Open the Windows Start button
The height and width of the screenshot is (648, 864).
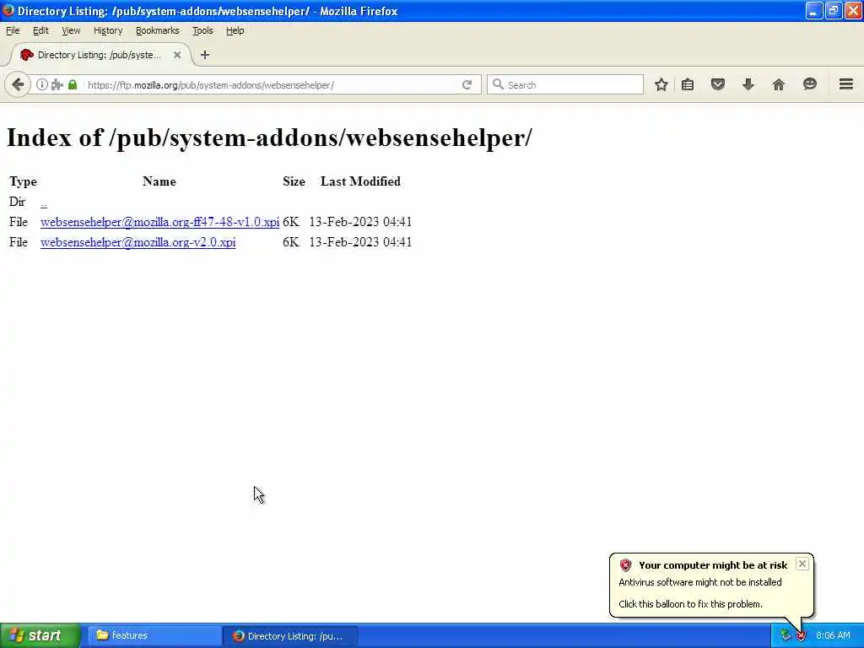tap(40, 635)
